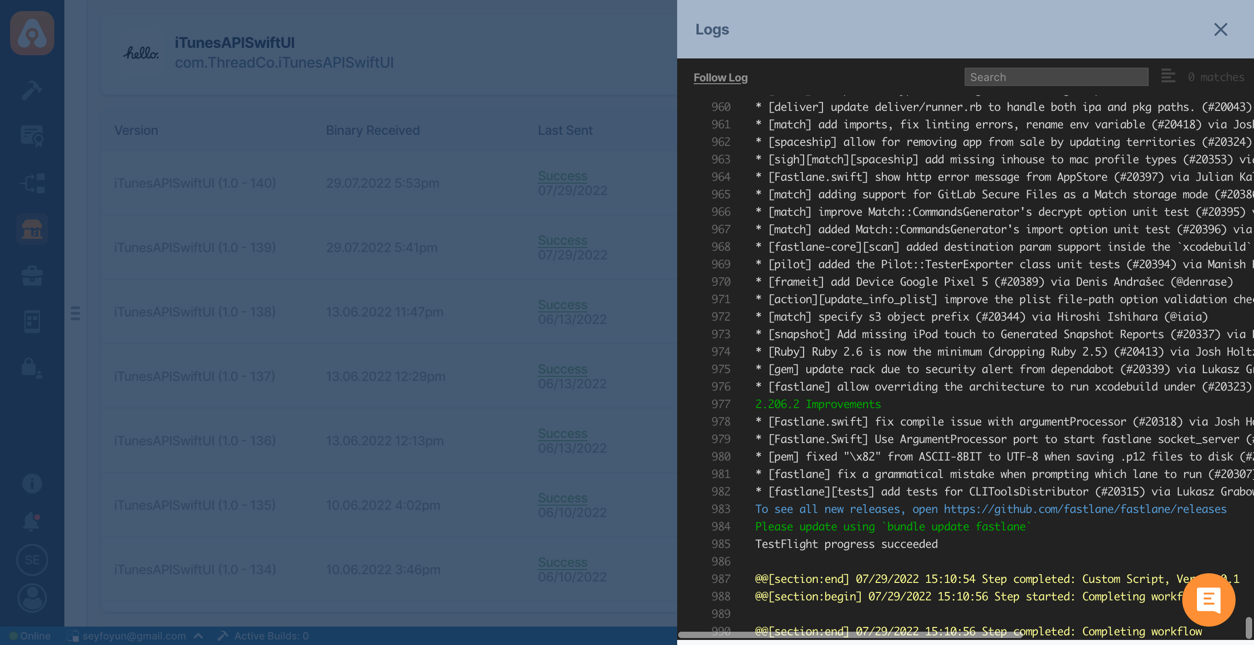Open the user profile avatar icon
This screenshot has width=1254, height=645.
(32, 598)
